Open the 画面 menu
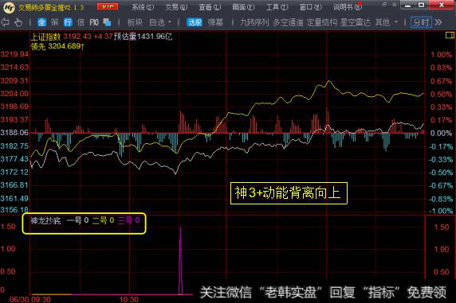 pyautogui.click(x=243, y=7)
